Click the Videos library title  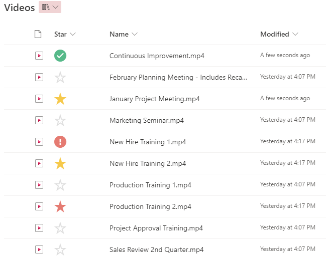coord(20,8)
